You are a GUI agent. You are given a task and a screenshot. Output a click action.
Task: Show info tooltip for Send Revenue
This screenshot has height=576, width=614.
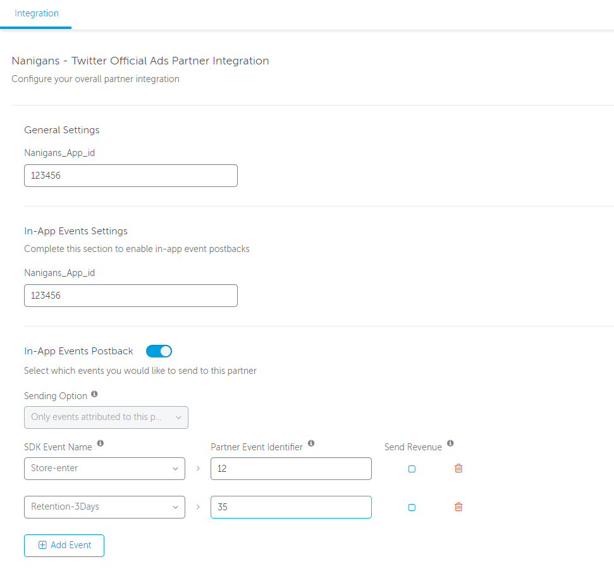coord(450,443)
